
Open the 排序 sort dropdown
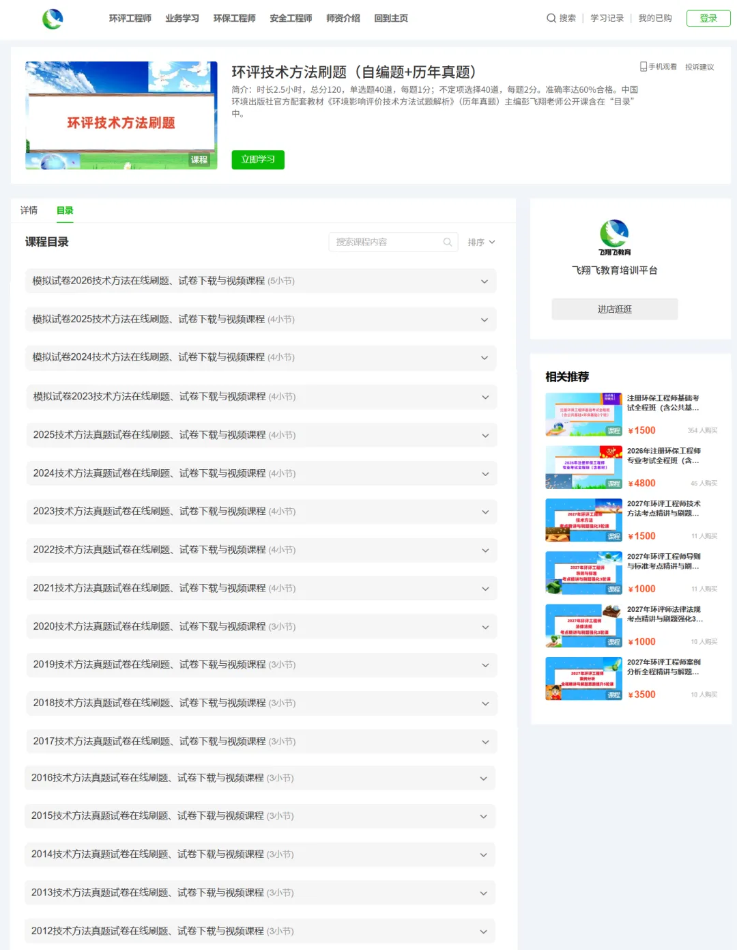(x=481, y=242)
